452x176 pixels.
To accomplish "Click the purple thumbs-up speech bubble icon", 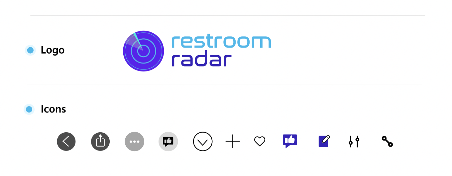I will point(290,141).
